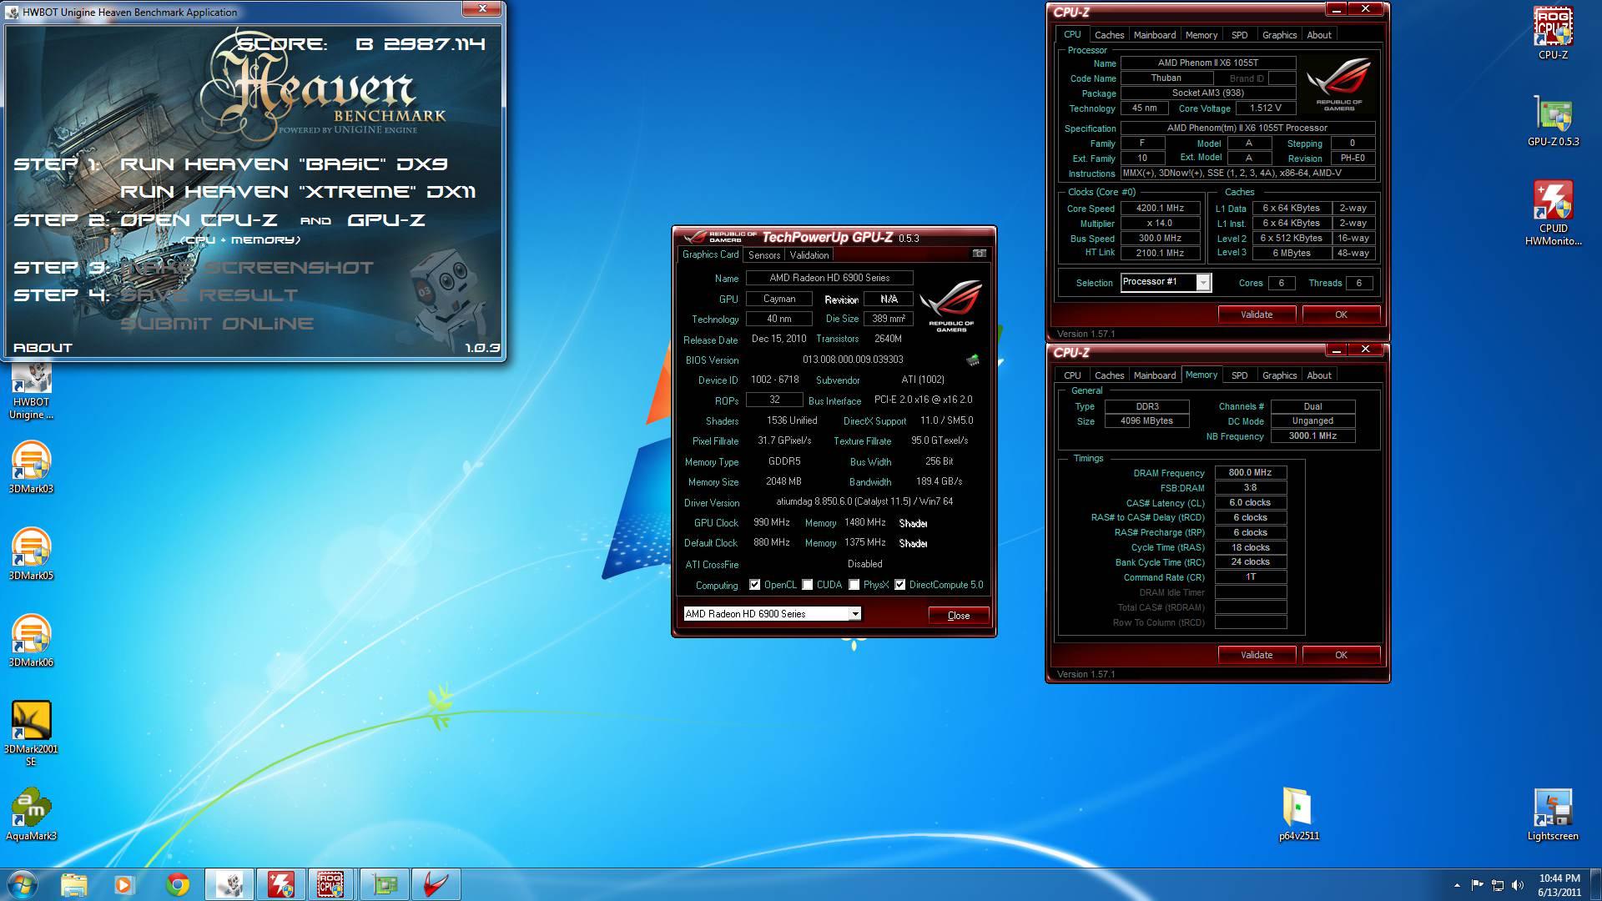This screenshot has width=1602, height=901.
Task: Launch the 3DMark05 desktop shortcut
Action: click(31, 554)
